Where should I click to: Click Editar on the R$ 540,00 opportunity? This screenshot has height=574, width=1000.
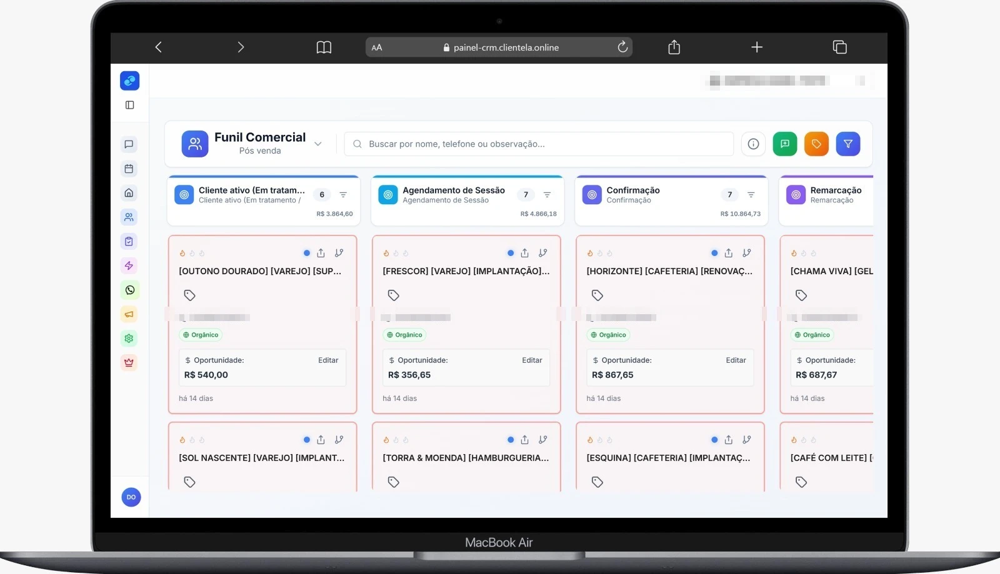pos(328,360)
